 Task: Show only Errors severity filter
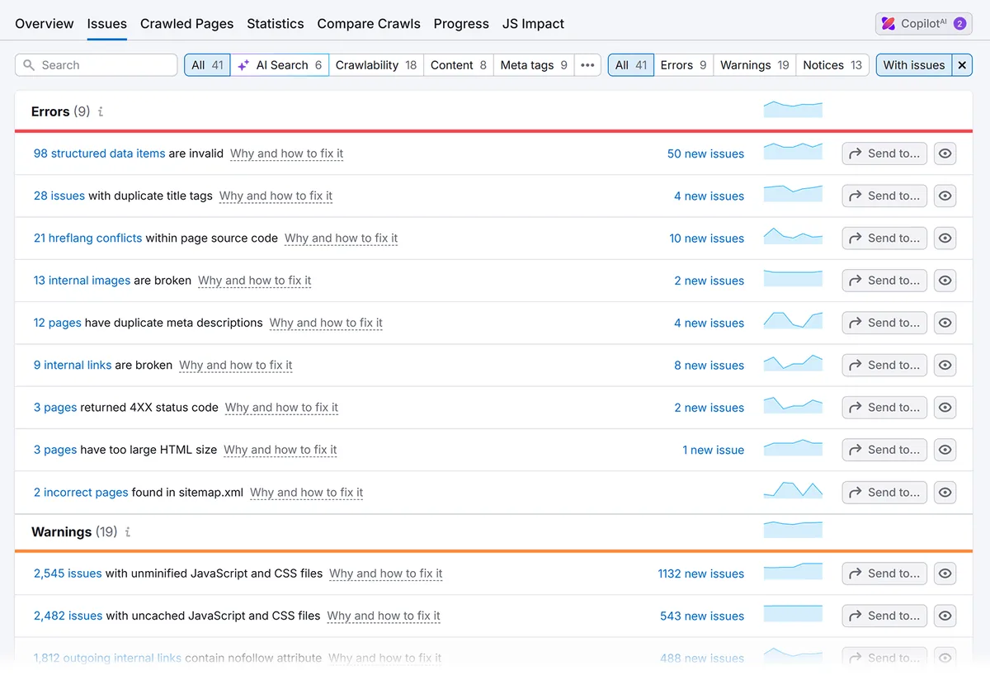coord(683,65)
